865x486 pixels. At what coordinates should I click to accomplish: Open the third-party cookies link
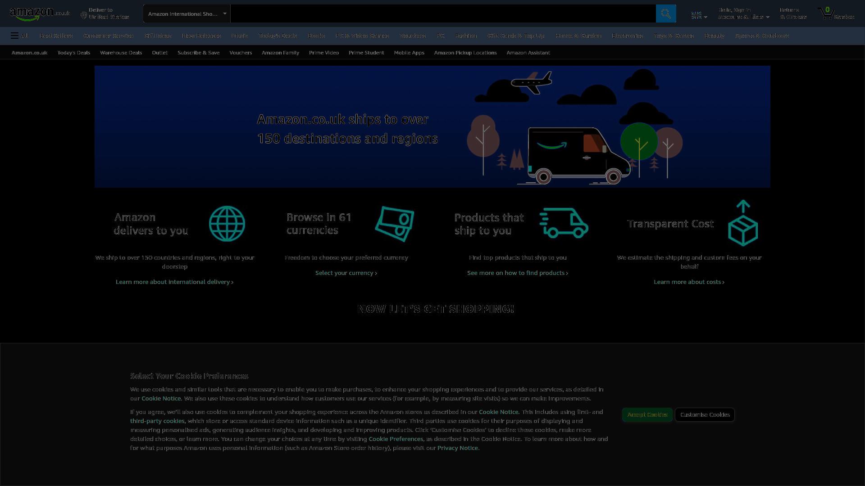point(157,421)
